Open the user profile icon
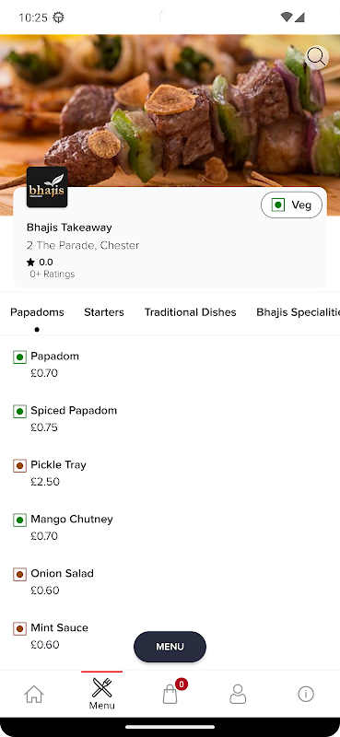Viewport: 340px width, 737px height. 238,694
